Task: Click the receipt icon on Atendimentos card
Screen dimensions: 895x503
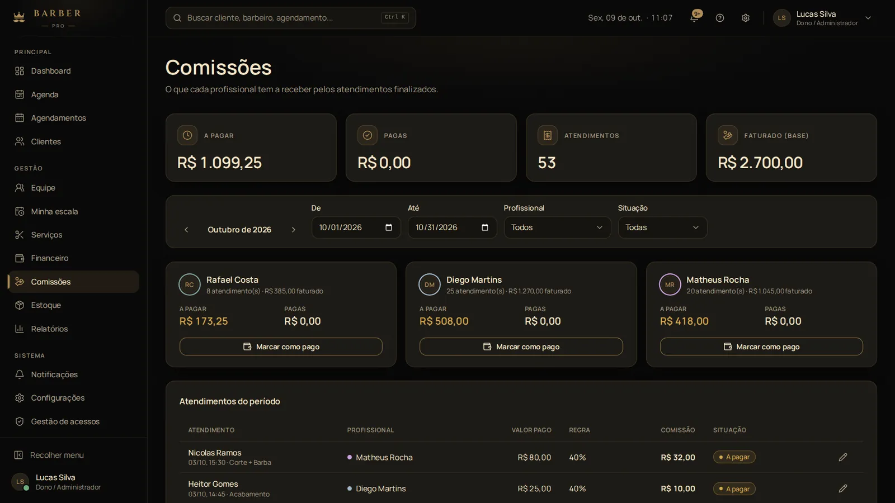Action: 548,135
